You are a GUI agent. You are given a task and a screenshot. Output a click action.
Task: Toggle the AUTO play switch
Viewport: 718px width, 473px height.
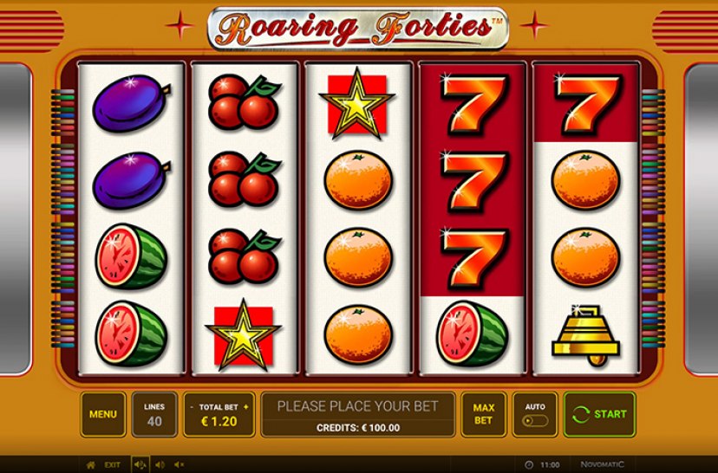coord(535,420)
